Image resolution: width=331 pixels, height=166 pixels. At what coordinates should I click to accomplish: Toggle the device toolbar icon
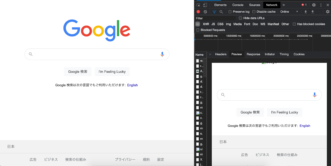click(205, 5)
